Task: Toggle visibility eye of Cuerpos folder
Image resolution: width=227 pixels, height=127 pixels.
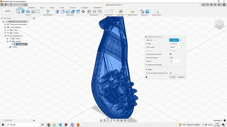Action: 10,41
